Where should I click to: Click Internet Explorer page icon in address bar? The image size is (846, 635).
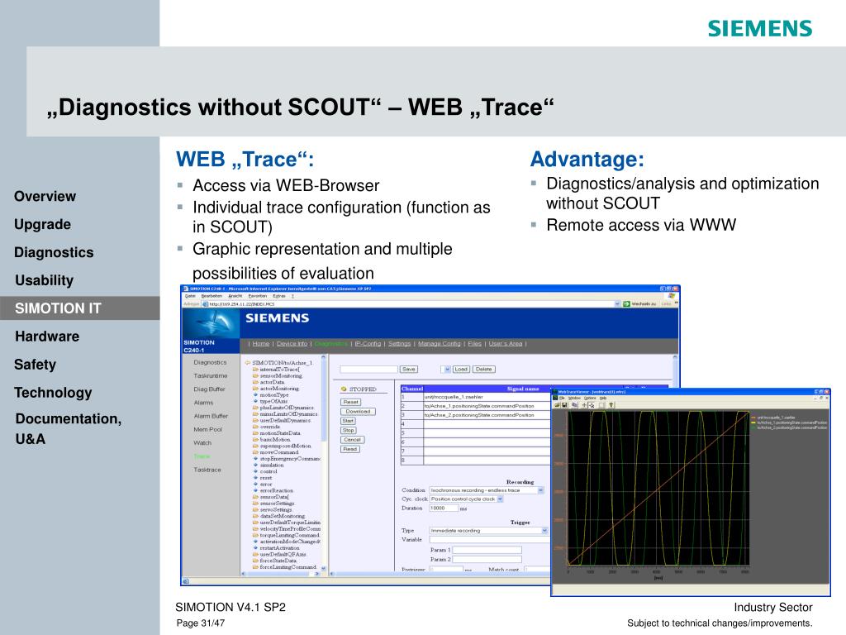point(205,304)
